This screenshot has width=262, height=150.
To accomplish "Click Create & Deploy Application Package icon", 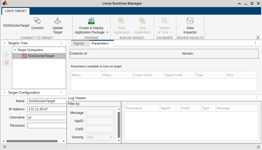I will [x=91, y=21].
